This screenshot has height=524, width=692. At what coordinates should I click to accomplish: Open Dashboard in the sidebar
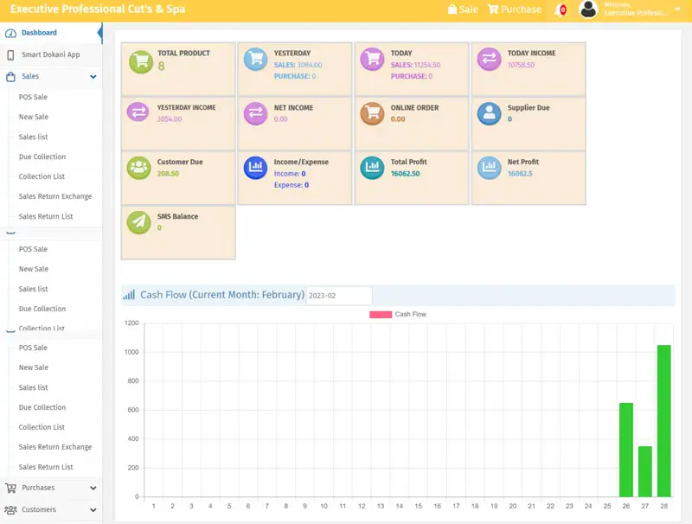pyautogui.click(x=39, y=33)
